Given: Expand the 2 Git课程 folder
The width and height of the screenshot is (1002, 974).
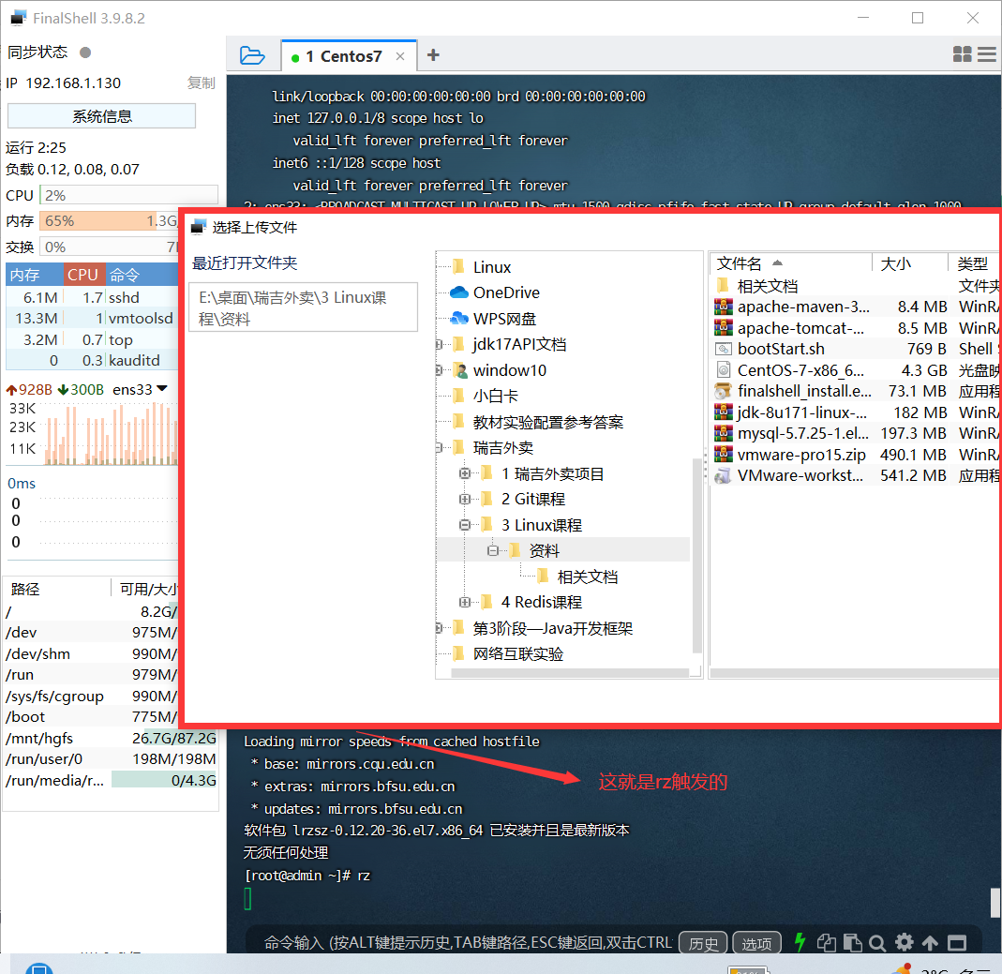Looking at the screenshot, I should tap(465, 499).
